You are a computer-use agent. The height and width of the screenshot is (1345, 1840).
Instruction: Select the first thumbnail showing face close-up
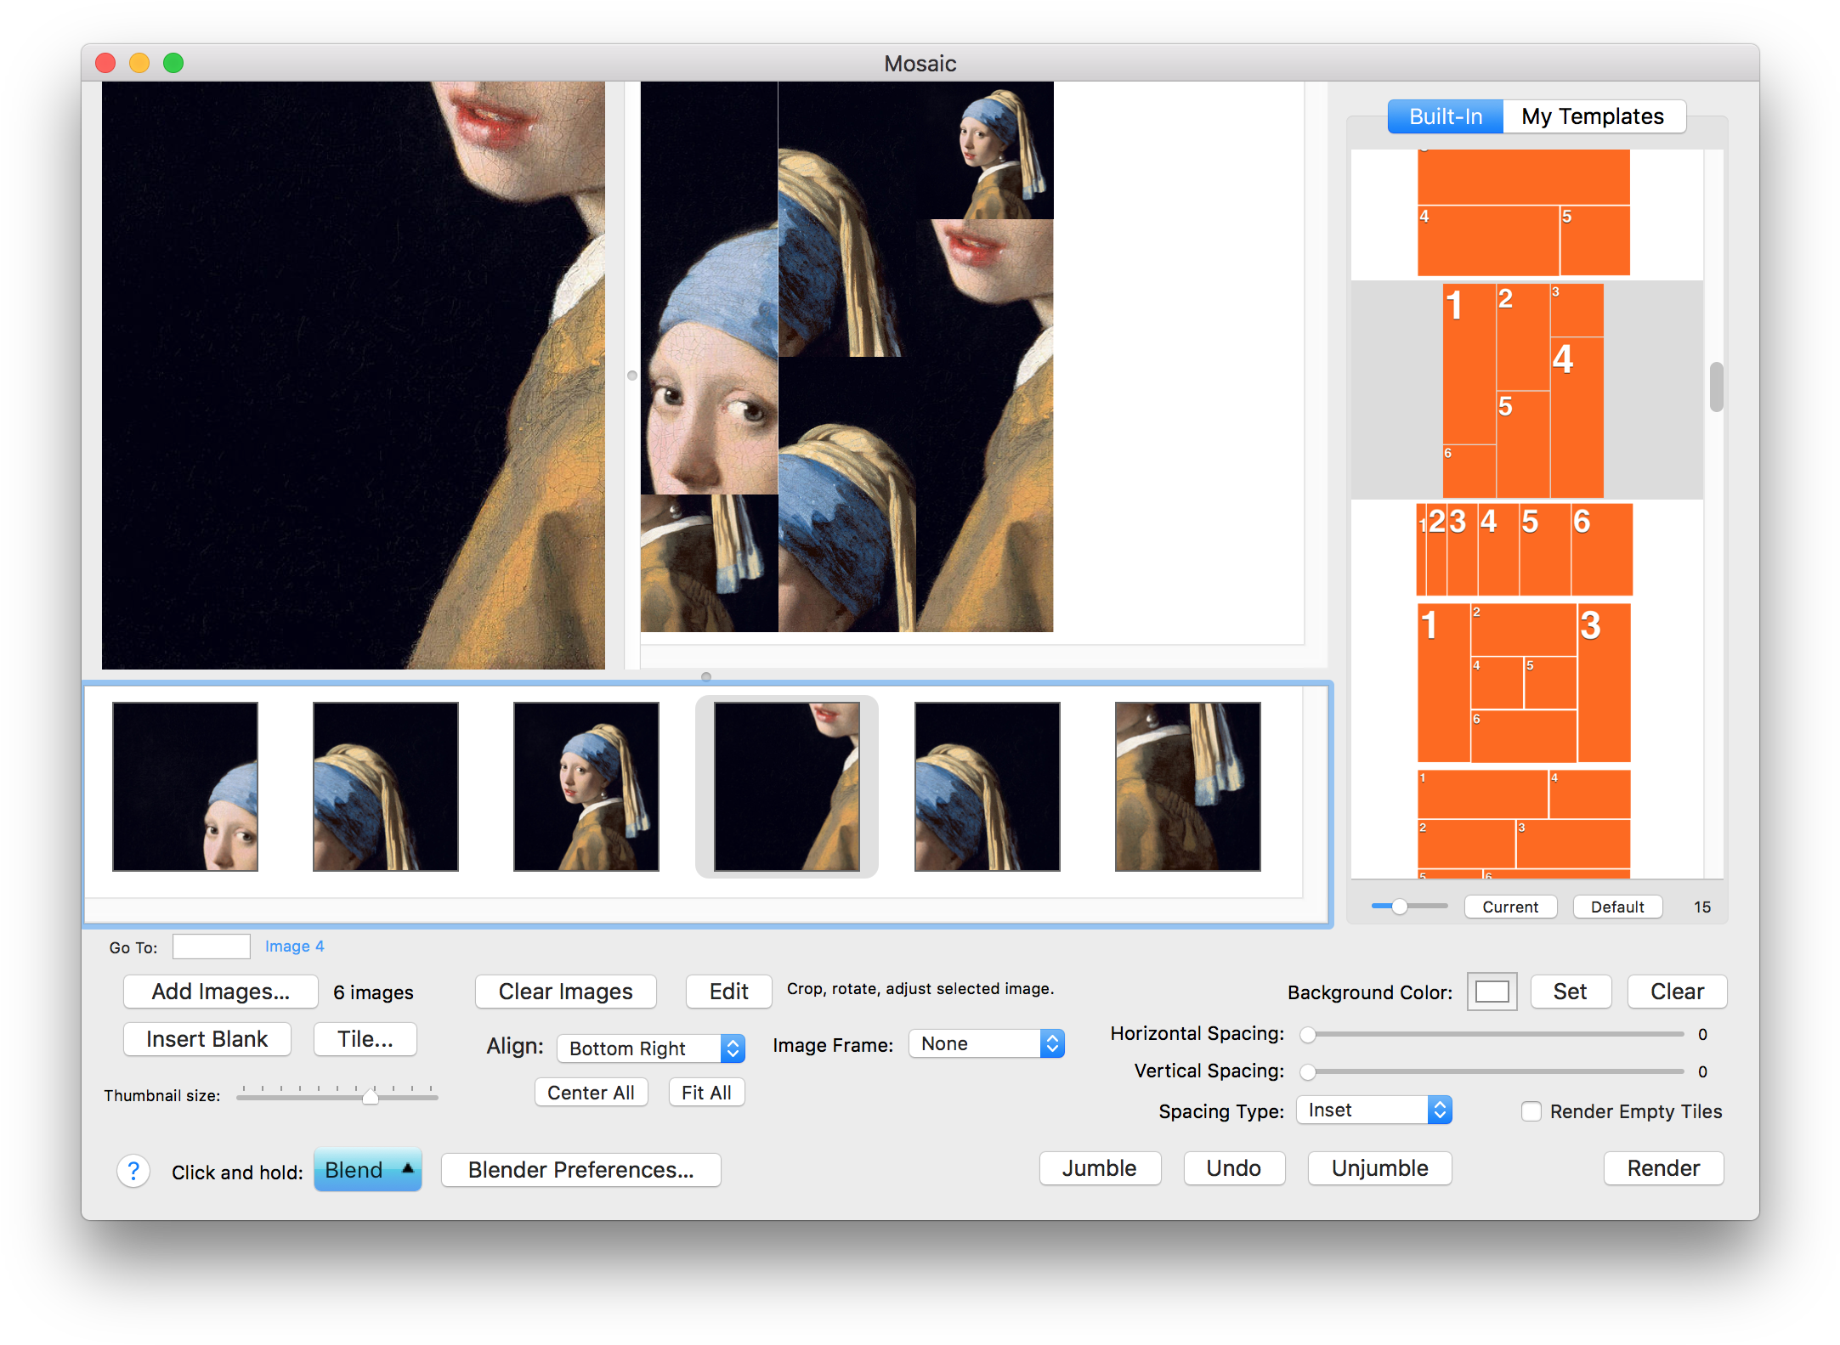(185, 787)
